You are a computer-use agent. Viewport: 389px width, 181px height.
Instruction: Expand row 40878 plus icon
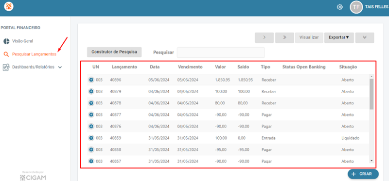coord(91,103)
